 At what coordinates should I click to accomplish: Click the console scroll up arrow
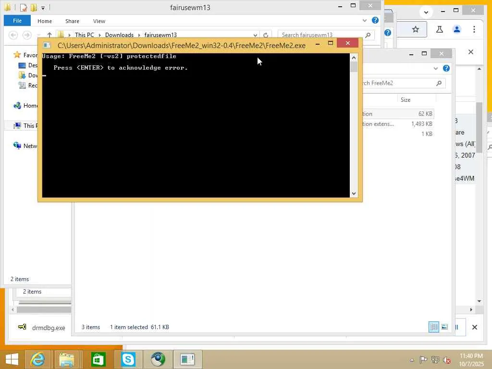[354, 58]
